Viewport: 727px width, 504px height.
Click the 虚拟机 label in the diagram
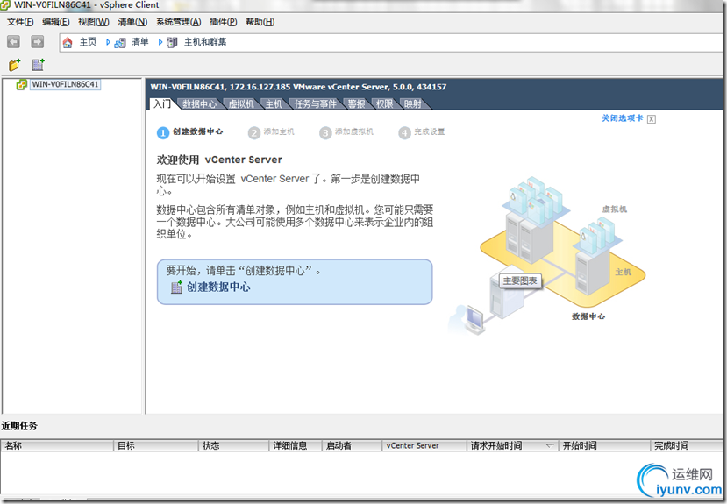coord(615,209)
